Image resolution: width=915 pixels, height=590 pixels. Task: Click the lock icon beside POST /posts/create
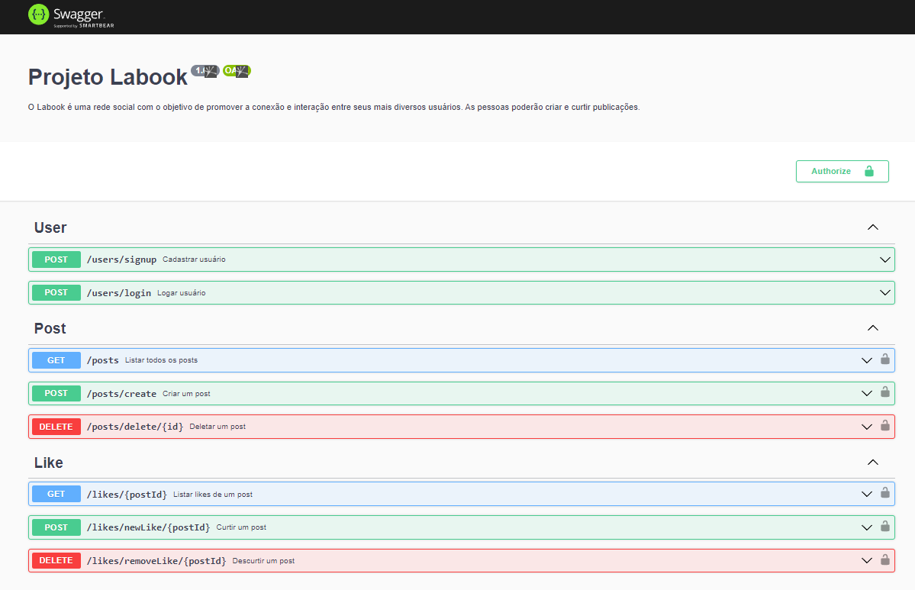pyautogui.click(x=885, y=393)
